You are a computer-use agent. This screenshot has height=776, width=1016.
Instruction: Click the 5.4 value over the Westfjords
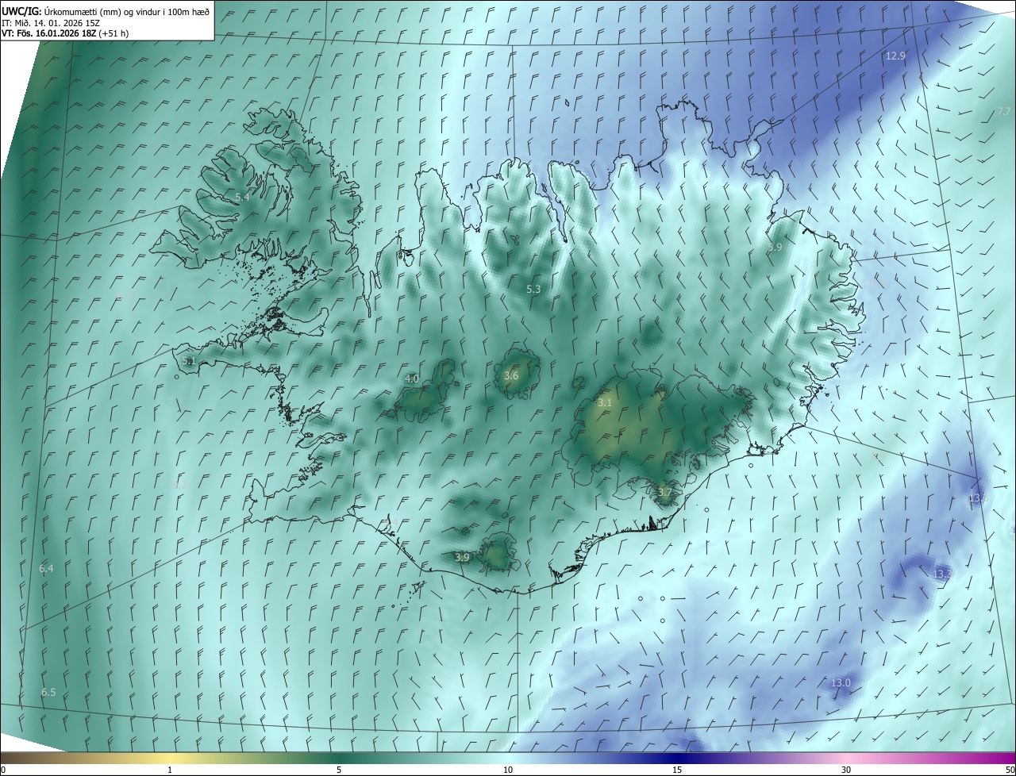pos(242,197)
